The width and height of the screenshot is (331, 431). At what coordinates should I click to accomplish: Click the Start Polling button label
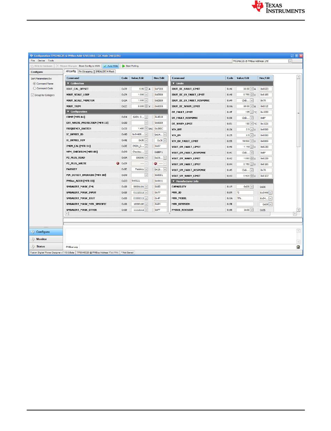click(132, 66)
